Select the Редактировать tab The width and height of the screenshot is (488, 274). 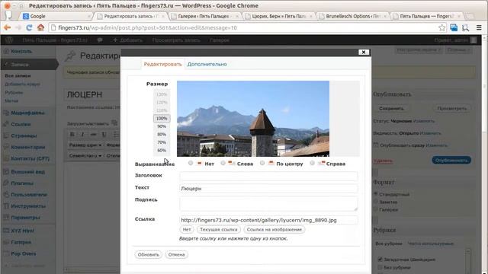[162, 64]
